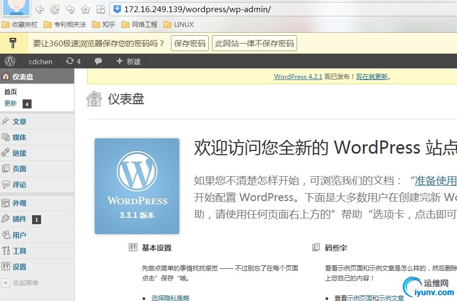Viewport: 457px width, 301px height.
Task: Click the comments bubble in admin bar
Action: (x=98, y=61)
